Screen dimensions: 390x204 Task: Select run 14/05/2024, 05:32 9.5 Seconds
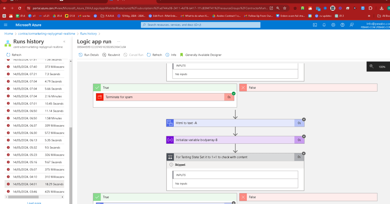(x=34, y=148)
